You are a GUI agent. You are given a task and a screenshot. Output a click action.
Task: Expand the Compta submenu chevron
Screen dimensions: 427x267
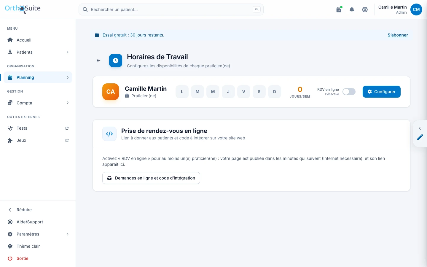point(68,103)
